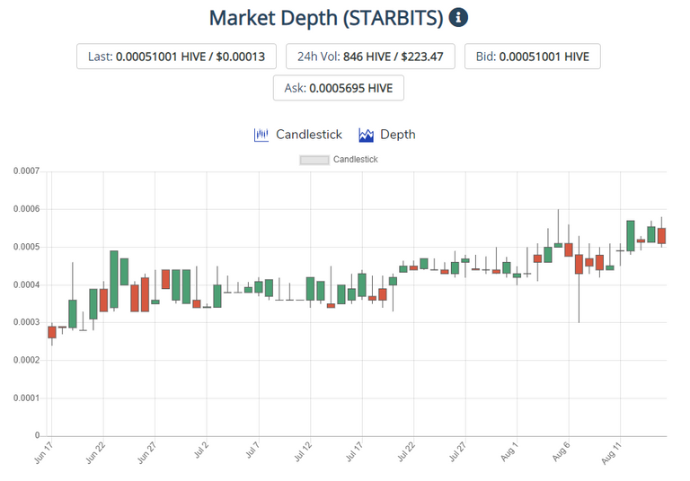The width and height of the screenshot is (690, 481).
Task: Click the Aug 1 x-axis label
Action: (509, 452)
